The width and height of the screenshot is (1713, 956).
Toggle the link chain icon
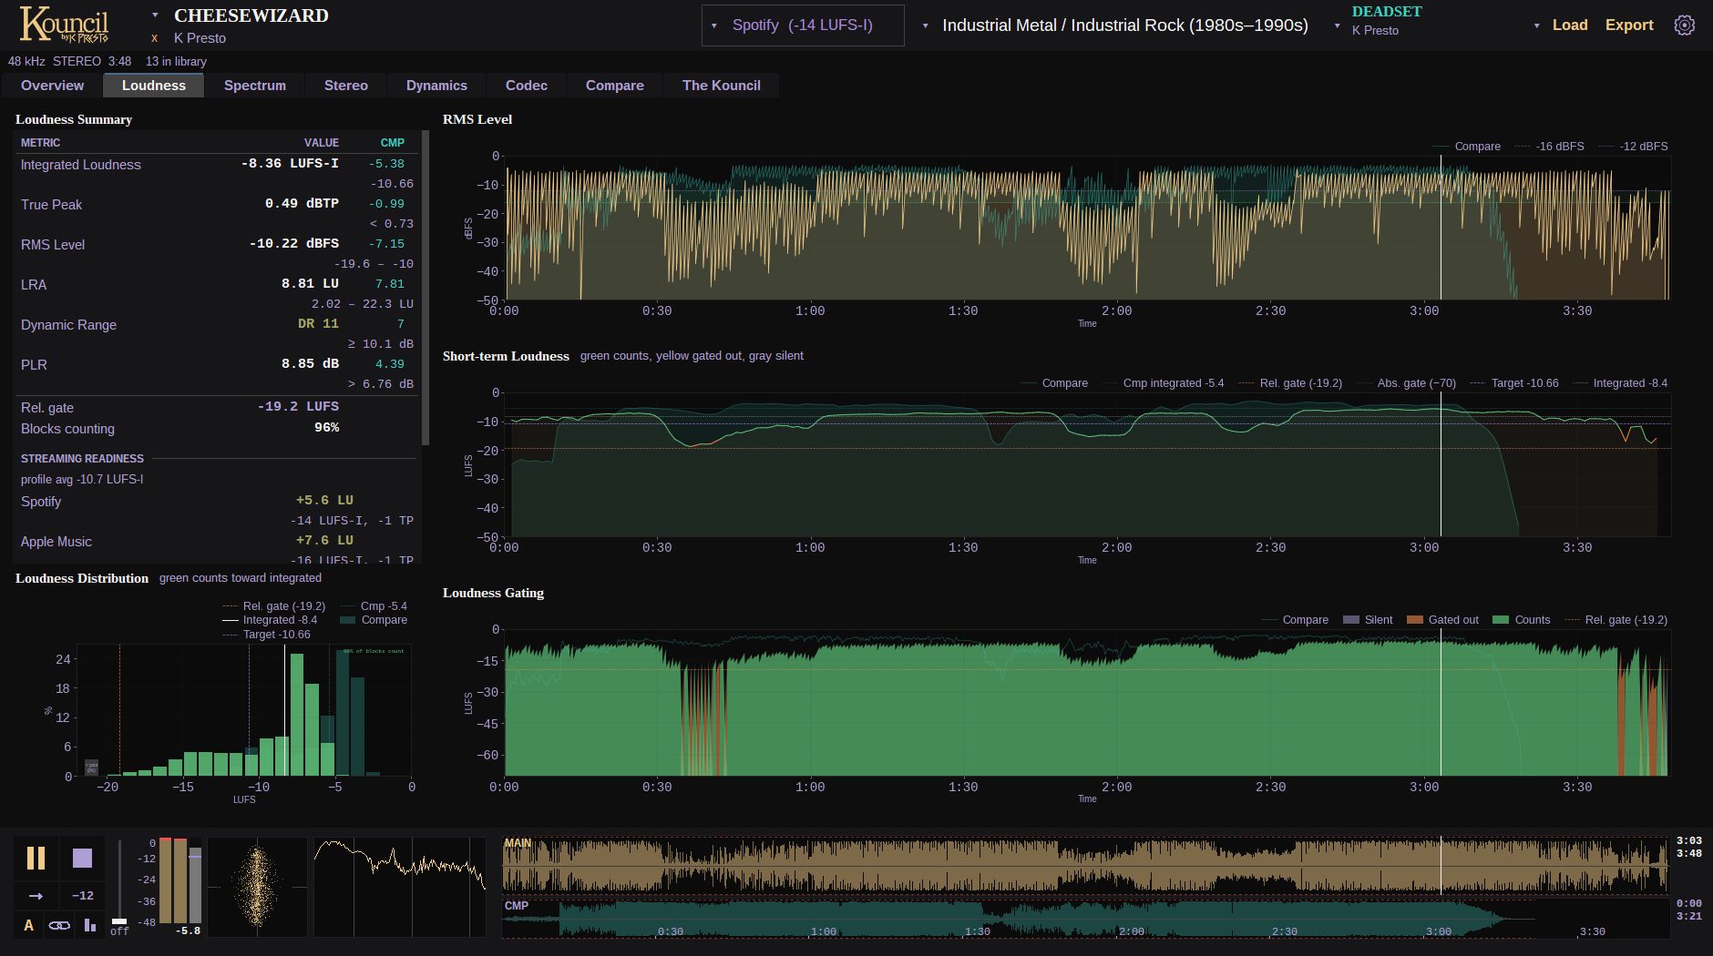click(x=59, y=925)
